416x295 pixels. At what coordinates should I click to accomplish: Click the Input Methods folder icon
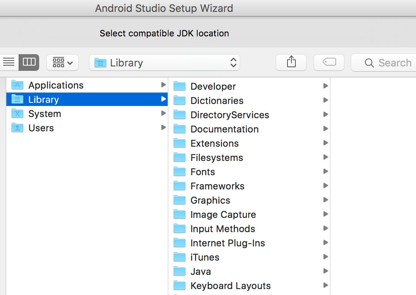pos(180,229)
